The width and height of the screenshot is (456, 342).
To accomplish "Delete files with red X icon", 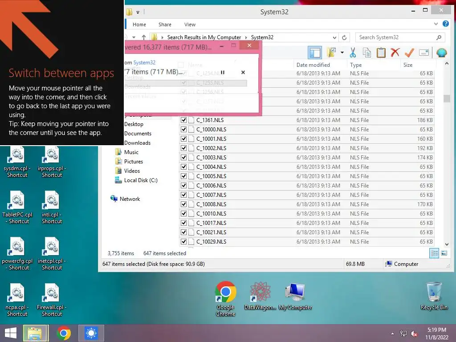I will [395, 53].
